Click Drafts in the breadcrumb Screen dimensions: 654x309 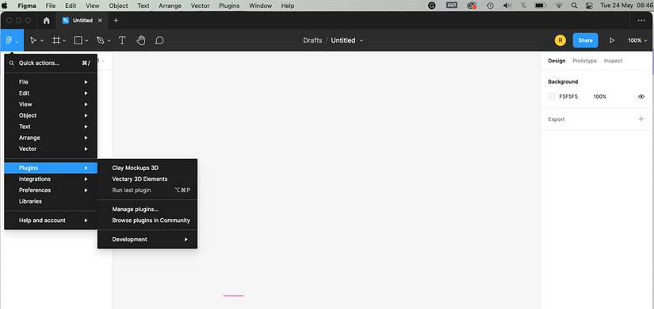312,40
